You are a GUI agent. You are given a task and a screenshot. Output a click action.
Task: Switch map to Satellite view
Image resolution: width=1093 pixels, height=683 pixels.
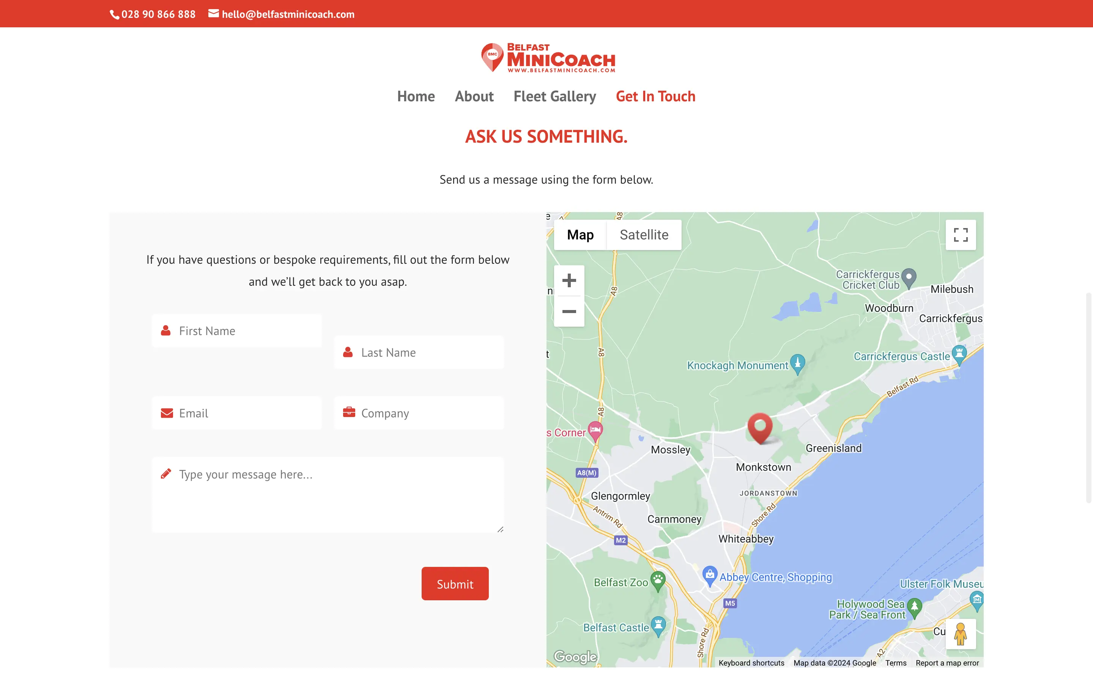click(644, 235)
